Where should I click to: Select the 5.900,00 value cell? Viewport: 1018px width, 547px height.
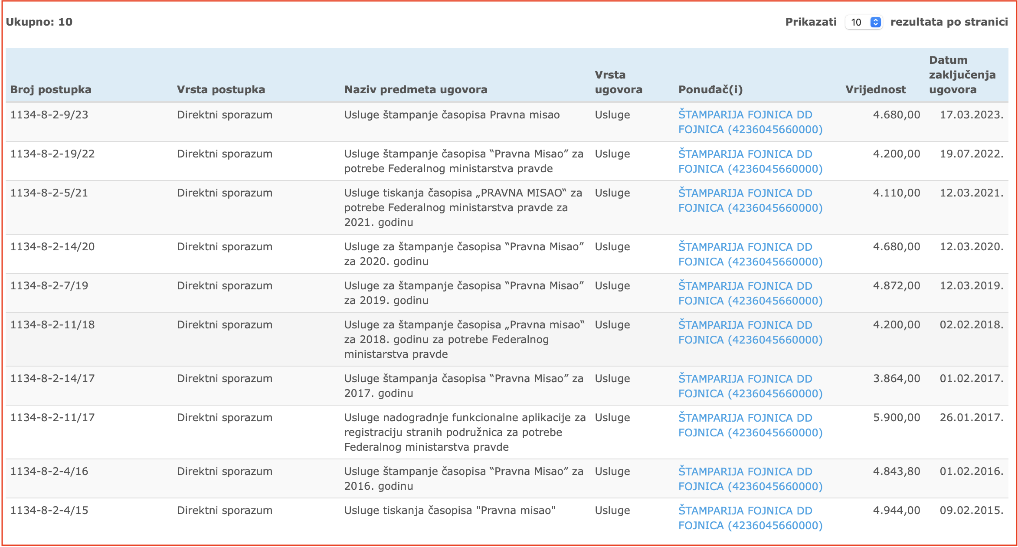coord(897,418)
